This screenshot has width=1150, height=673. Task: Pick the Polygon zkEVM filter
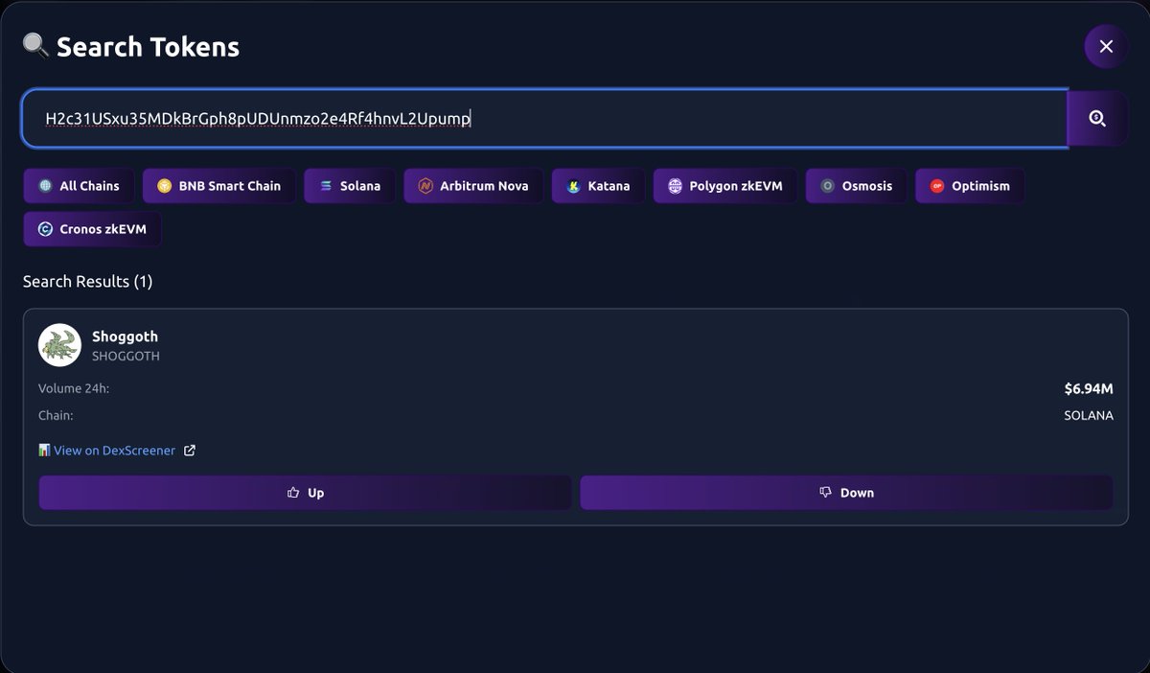click(724, 186)
